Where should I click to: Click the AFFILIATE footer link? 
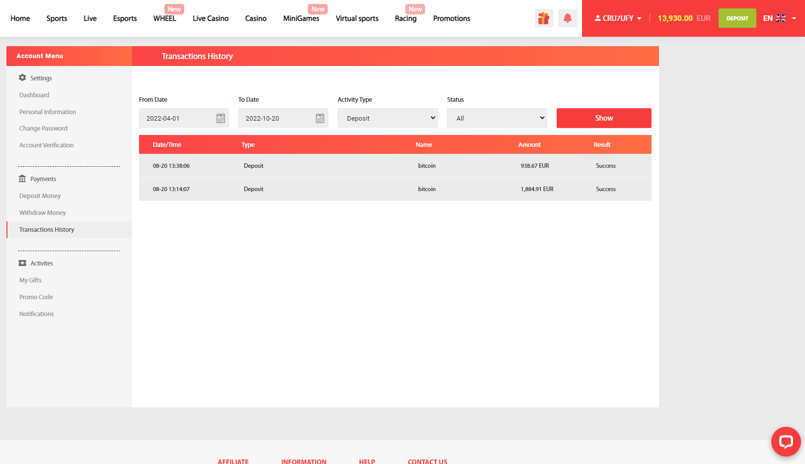(233, 461)
